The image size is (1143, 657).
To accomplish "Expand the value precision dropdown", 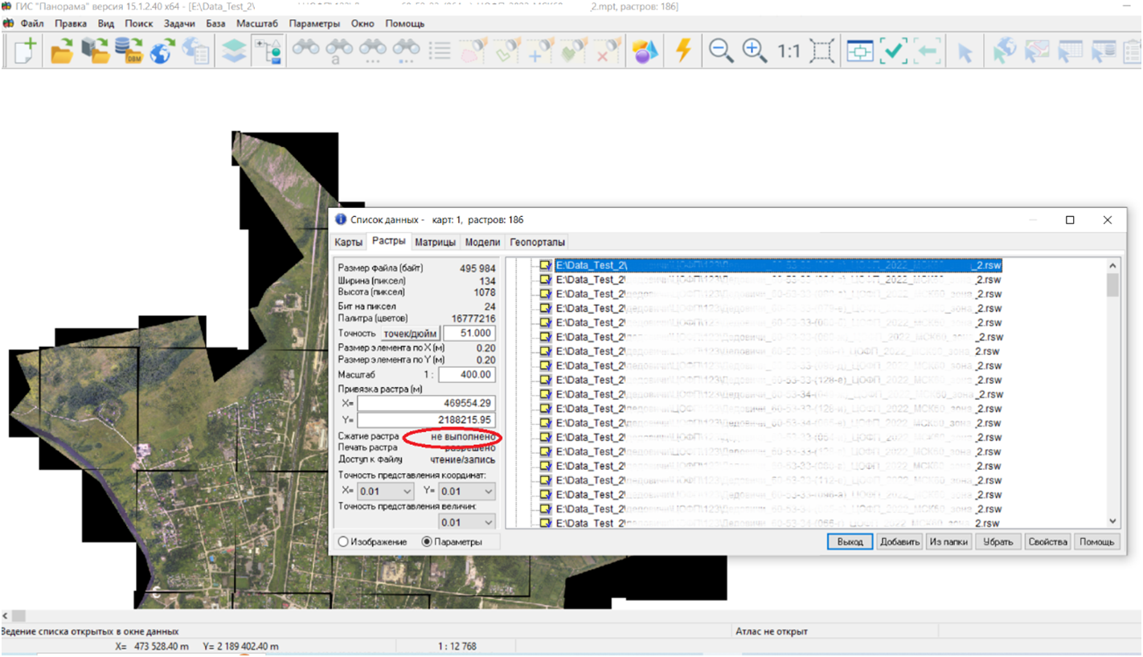I will pos(486,523).
